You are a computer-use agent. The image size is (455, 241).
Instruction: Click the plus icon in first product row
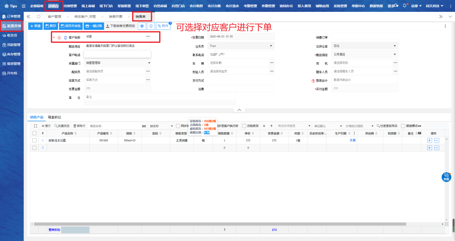[x=429, y=140]
